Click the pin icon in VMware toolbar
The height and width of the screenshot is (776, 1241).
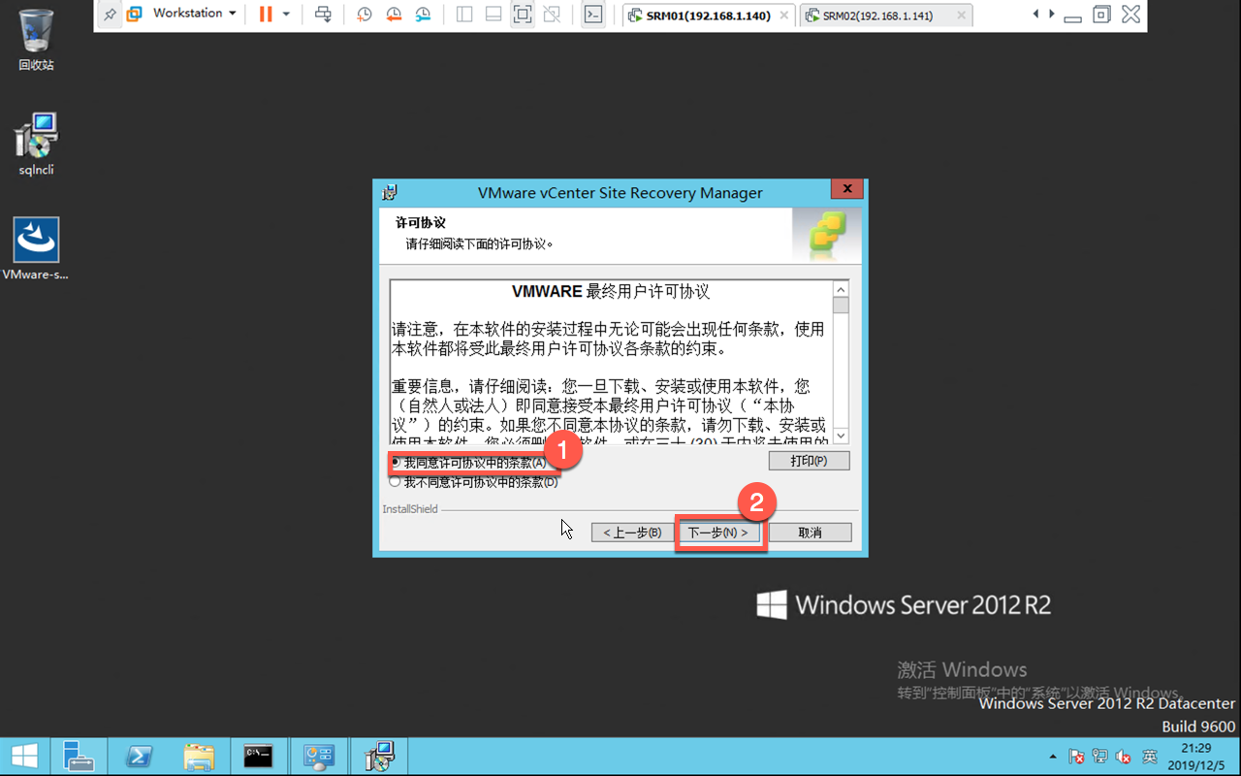click(x=110, y=15)
